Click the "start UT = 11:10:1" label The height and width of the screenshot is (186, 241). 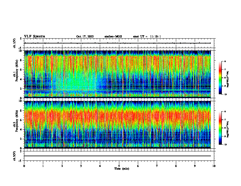pyautogui.click(x=147, y=36)
